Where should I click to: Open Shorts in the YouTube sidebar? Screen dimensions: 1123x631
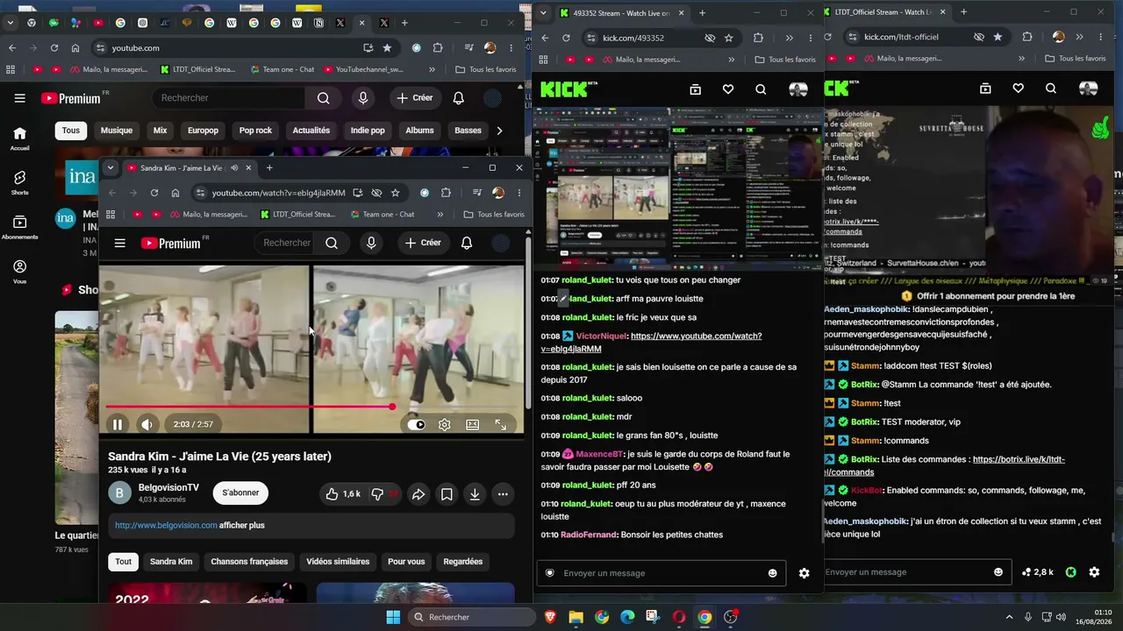(19, 182)
